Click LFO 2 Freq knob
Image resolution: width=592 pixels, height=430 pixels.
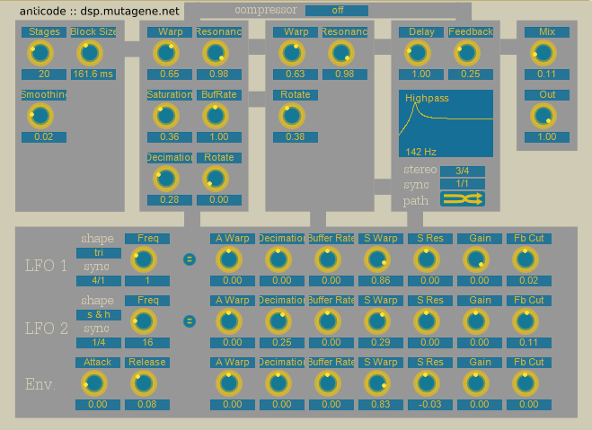tap(144, 321)
